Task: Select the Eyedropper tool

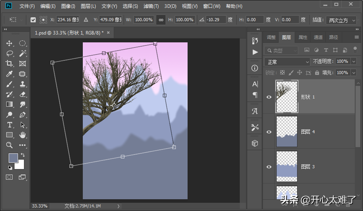Action: [x=9, y=74]
